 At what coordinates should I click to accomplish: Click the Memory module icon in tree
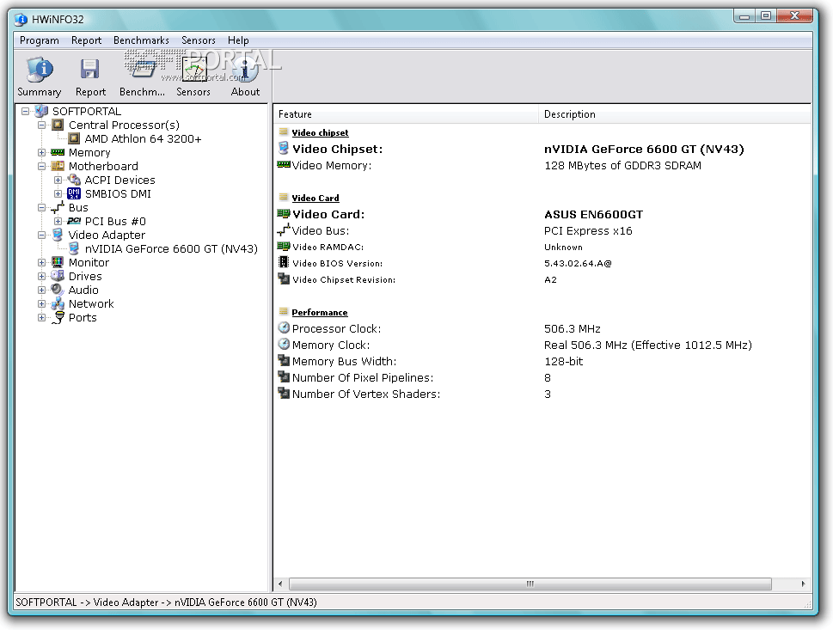coord(58,152)
